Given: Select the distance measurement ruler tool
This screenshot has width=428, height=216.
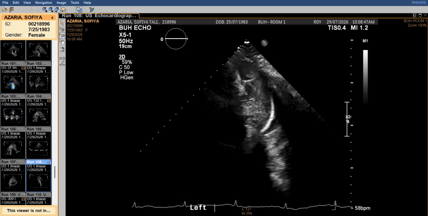Looking at the screenshot, I should (62, 58).
